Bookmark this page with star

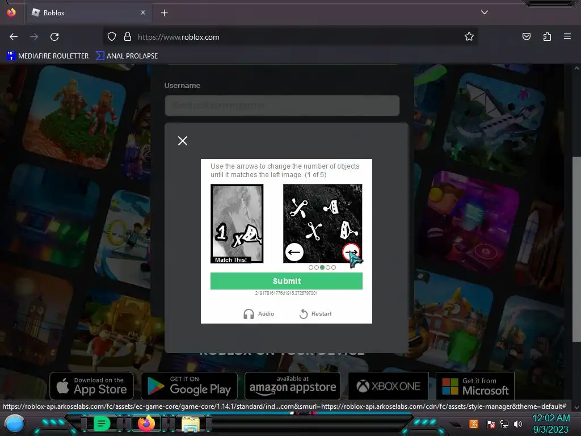click(x=469, y=37)
